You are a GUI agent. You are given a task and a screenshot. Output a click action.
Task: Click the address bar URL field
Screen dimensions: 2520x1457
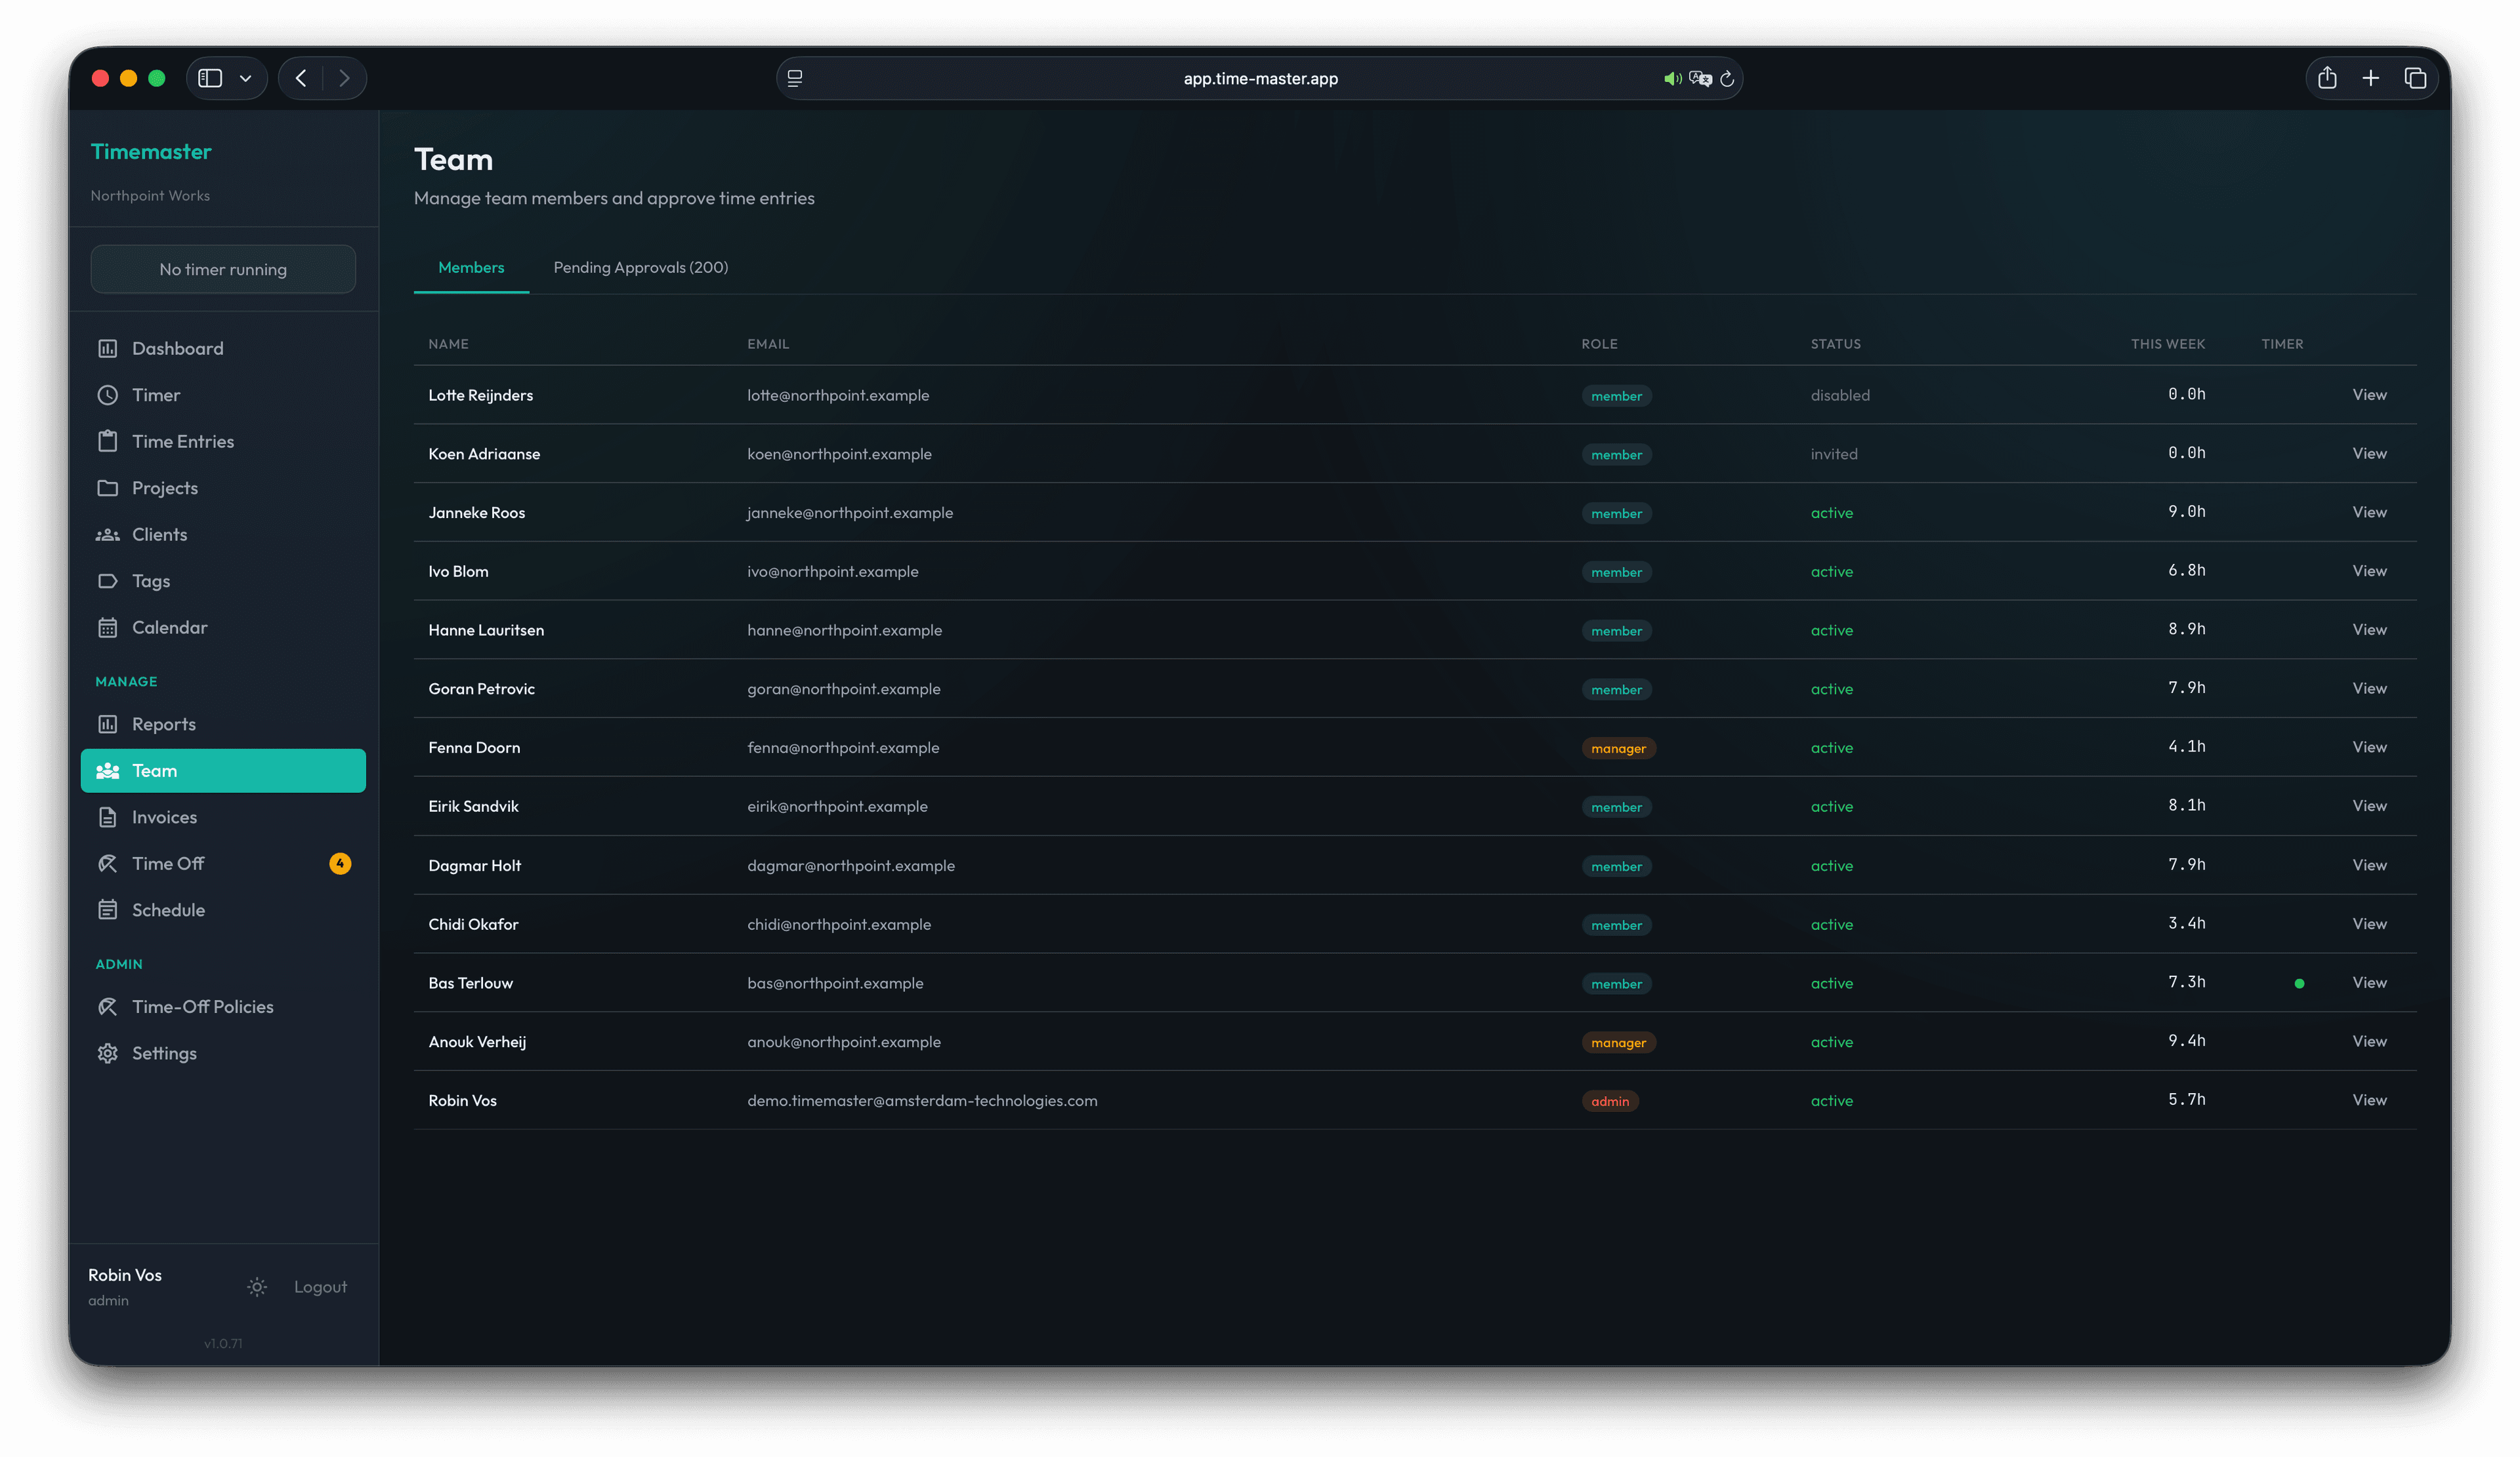[x=1260, y=78]
